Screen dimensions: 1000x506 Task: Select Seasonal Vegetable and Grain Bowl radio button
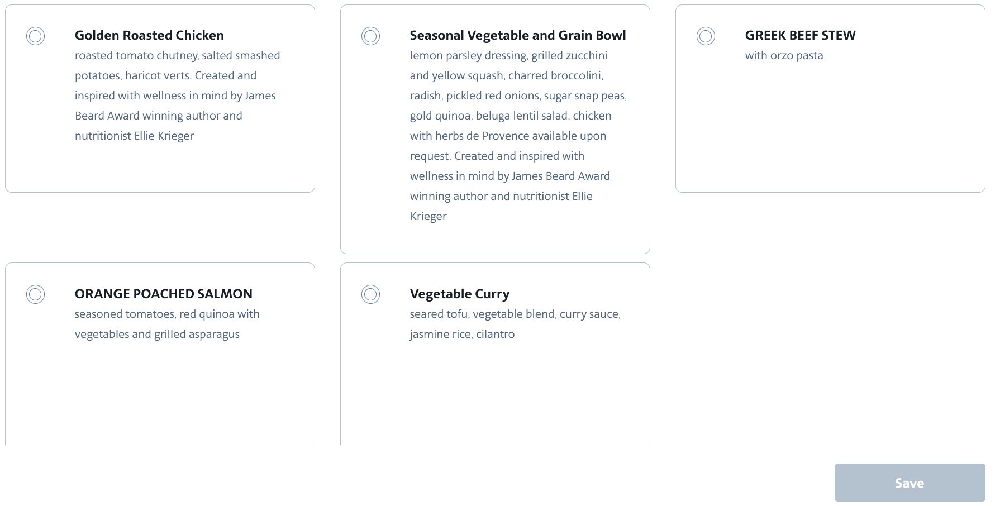(x=370, y=36)
